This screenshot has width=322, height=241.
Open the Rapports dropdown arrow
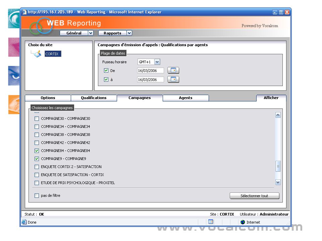coord(129,33)
